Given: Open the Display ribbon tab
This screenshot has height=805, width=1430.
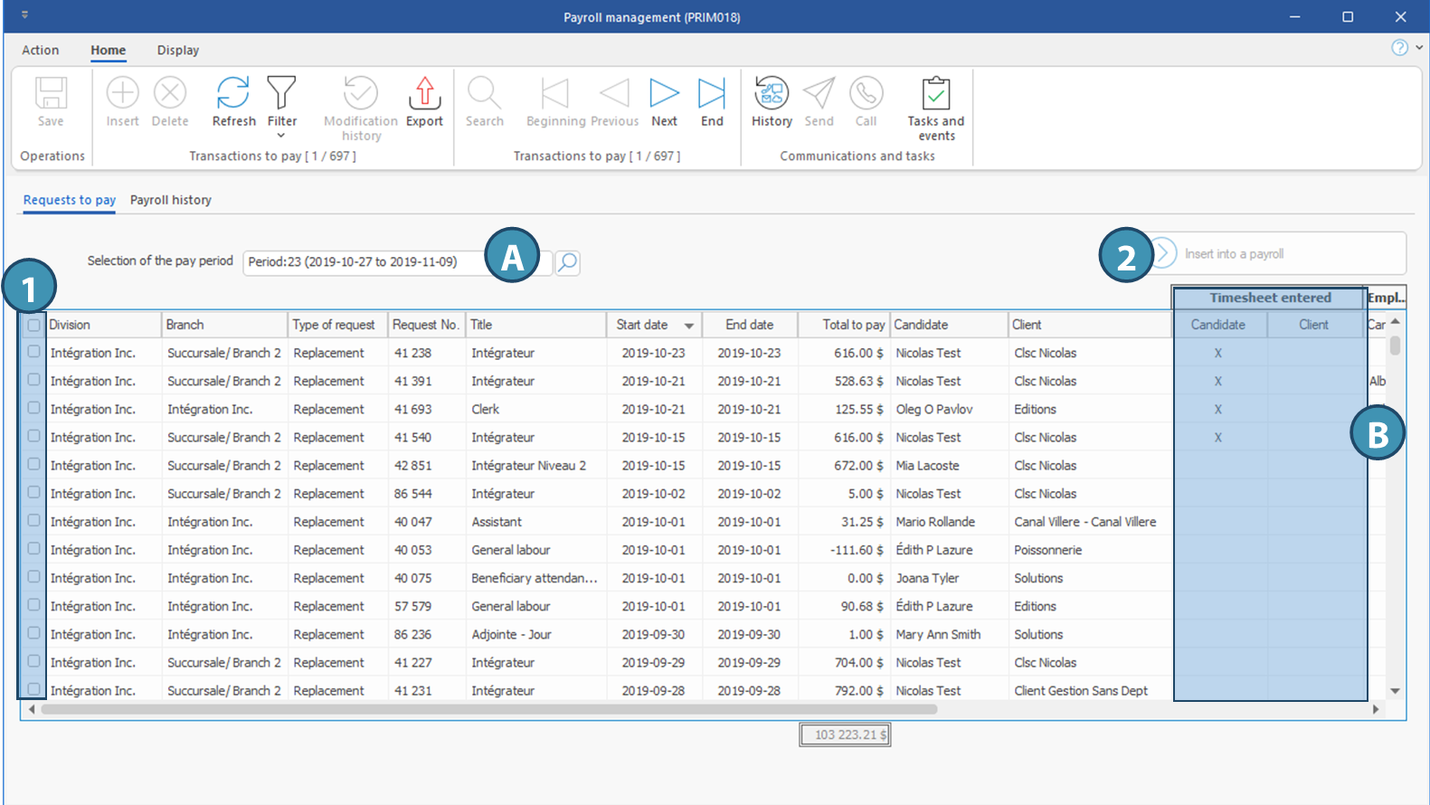Looking at the screenshot, I should click(x=177, y=51).
